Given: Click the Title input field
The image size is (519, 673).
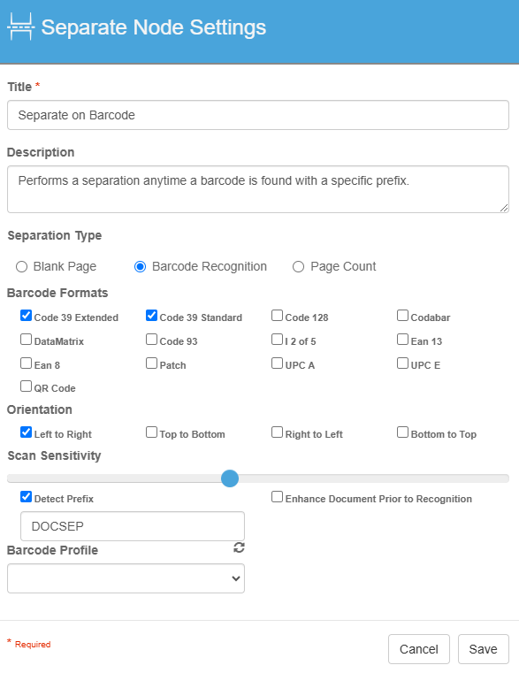Looking at the screenshot, I should click(x=258, y=115).
